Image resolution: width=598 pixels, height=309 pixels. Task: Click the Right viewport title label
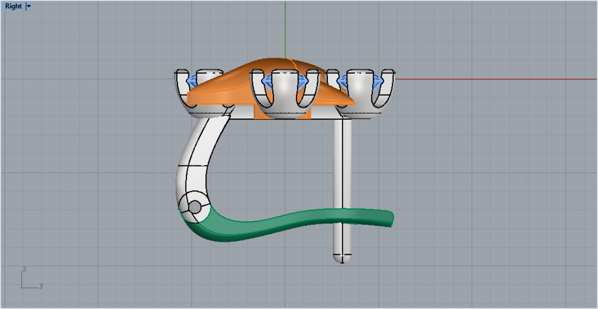[14, 6]
